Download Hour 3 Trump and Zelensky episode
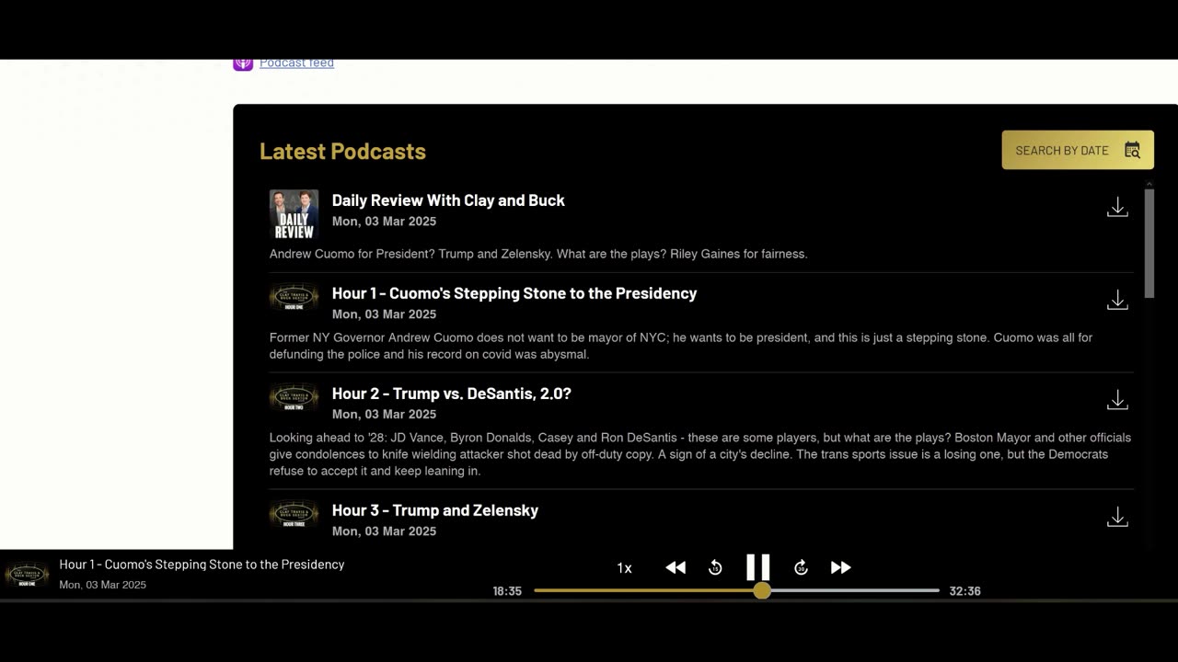The image size is (1178, 662). (x=1117, y=517)
